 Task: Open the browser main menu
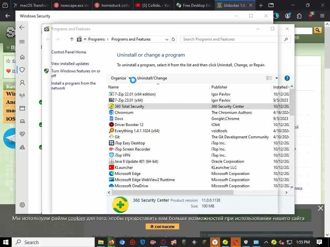(322, 16)
